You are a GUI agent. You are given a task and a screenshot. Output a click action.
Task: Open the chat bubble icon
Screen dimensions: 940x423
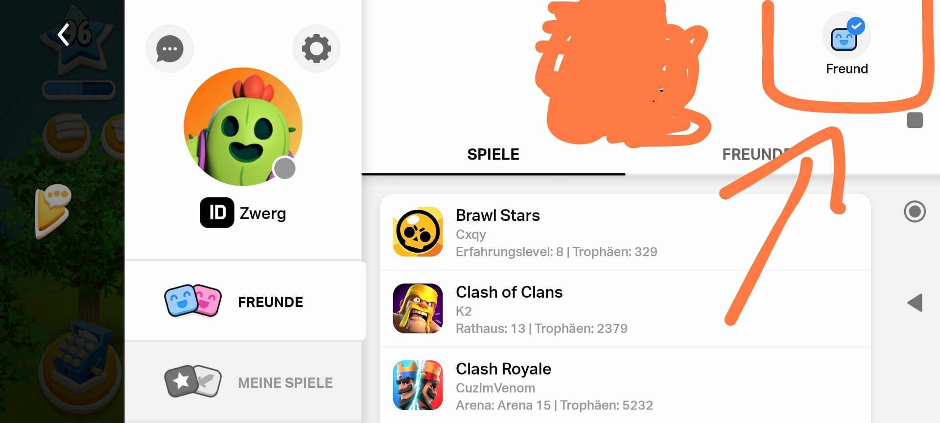click(169, 49)
